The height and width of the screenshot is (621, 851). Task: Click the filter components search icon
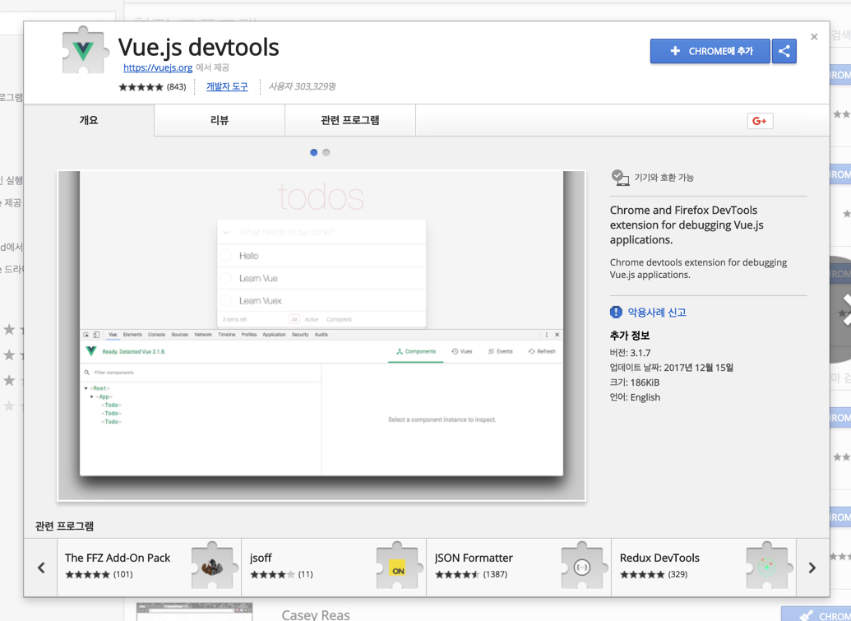pos(87,373)
